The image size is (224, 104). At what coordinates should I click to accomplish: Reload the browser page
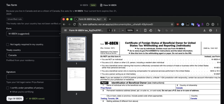point(74,24)
